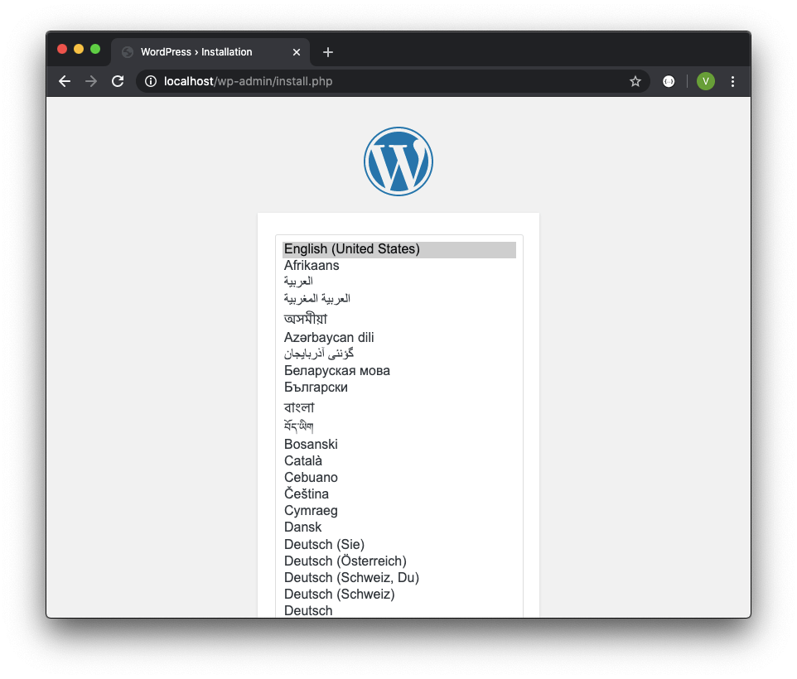Close the WordPress Installation tab

point(297,52)
